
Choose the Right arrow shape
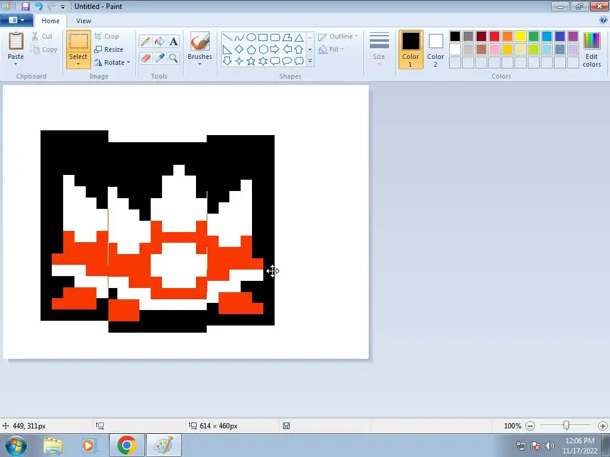point(275,49)
